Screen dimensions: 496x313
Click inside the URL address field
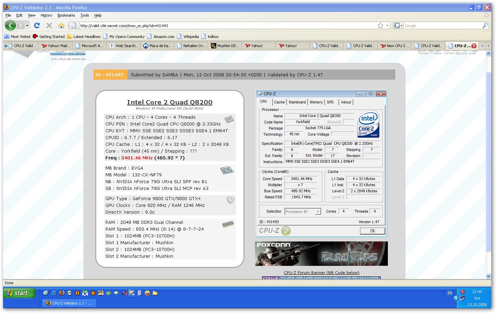click(227, 25)
